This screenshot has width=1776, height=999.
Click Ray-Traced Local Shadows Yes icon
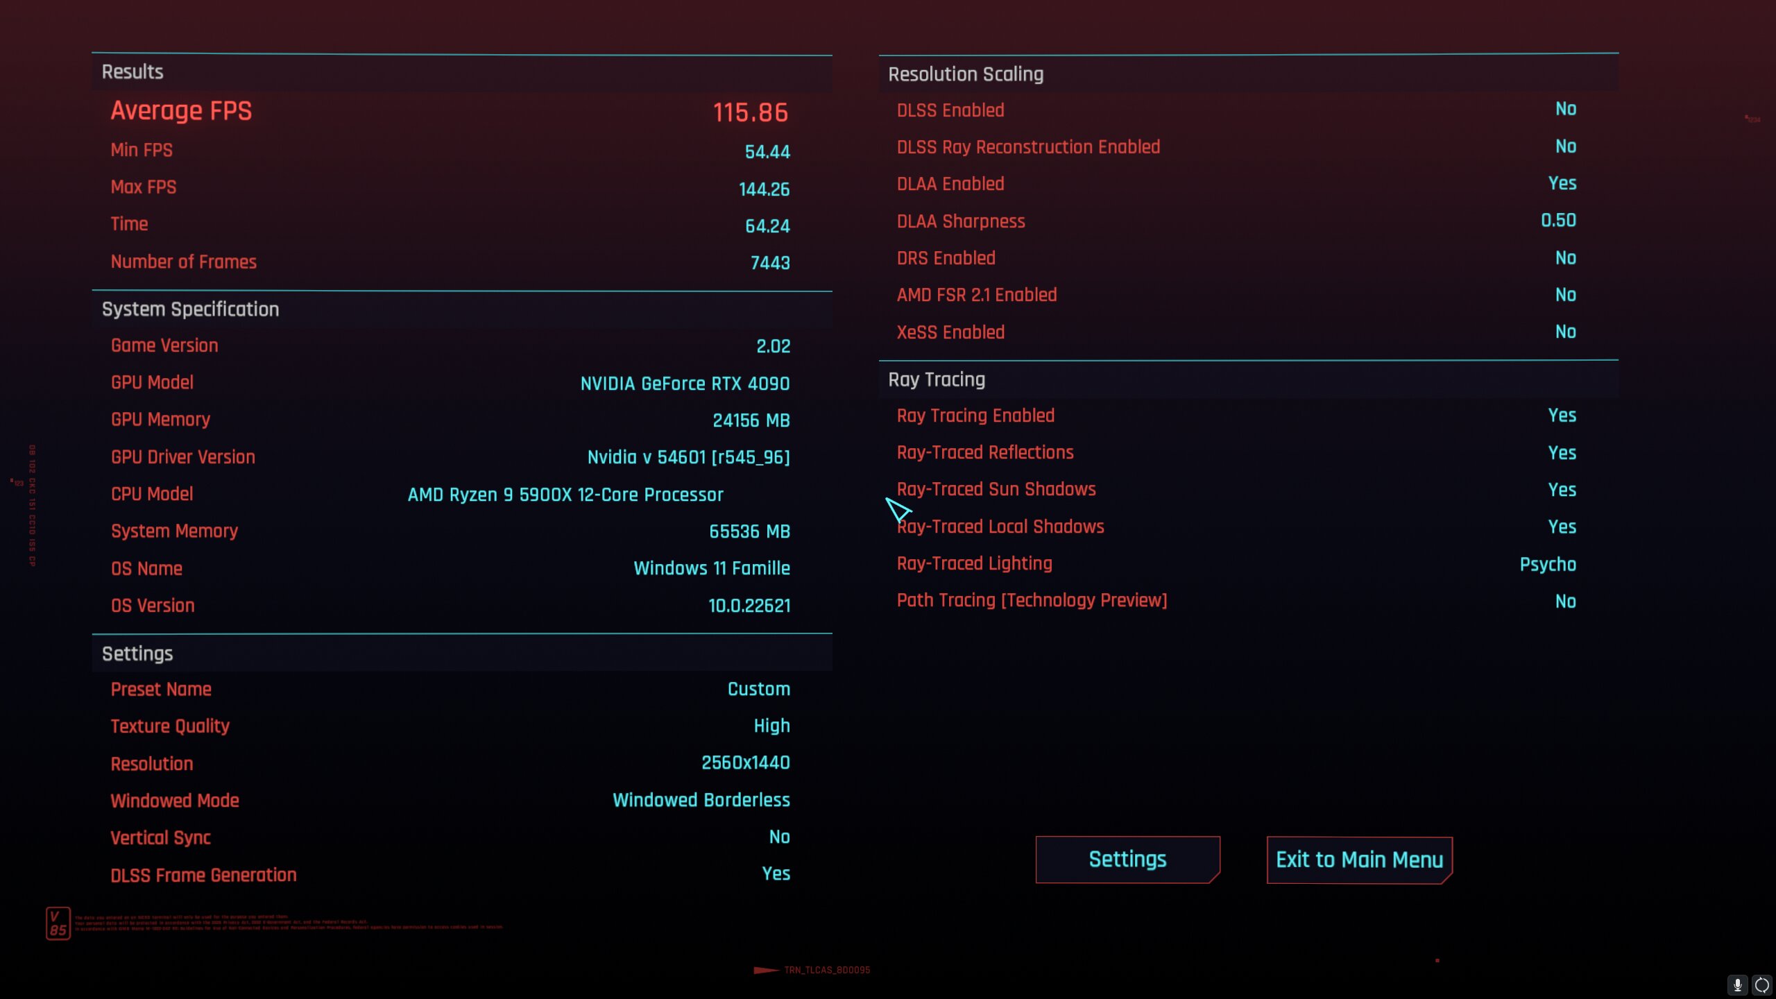pos(1562,526)
